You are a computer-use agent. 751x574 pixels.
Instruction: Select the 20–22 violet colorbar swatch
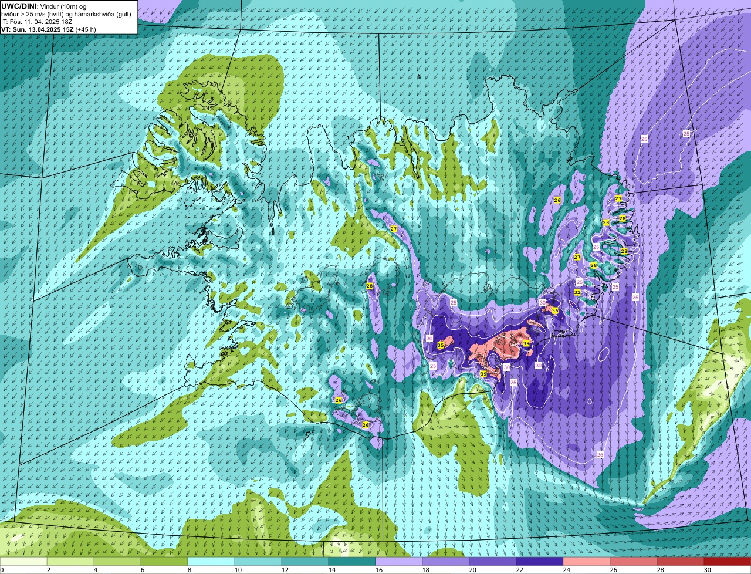[x=493, y=561]
